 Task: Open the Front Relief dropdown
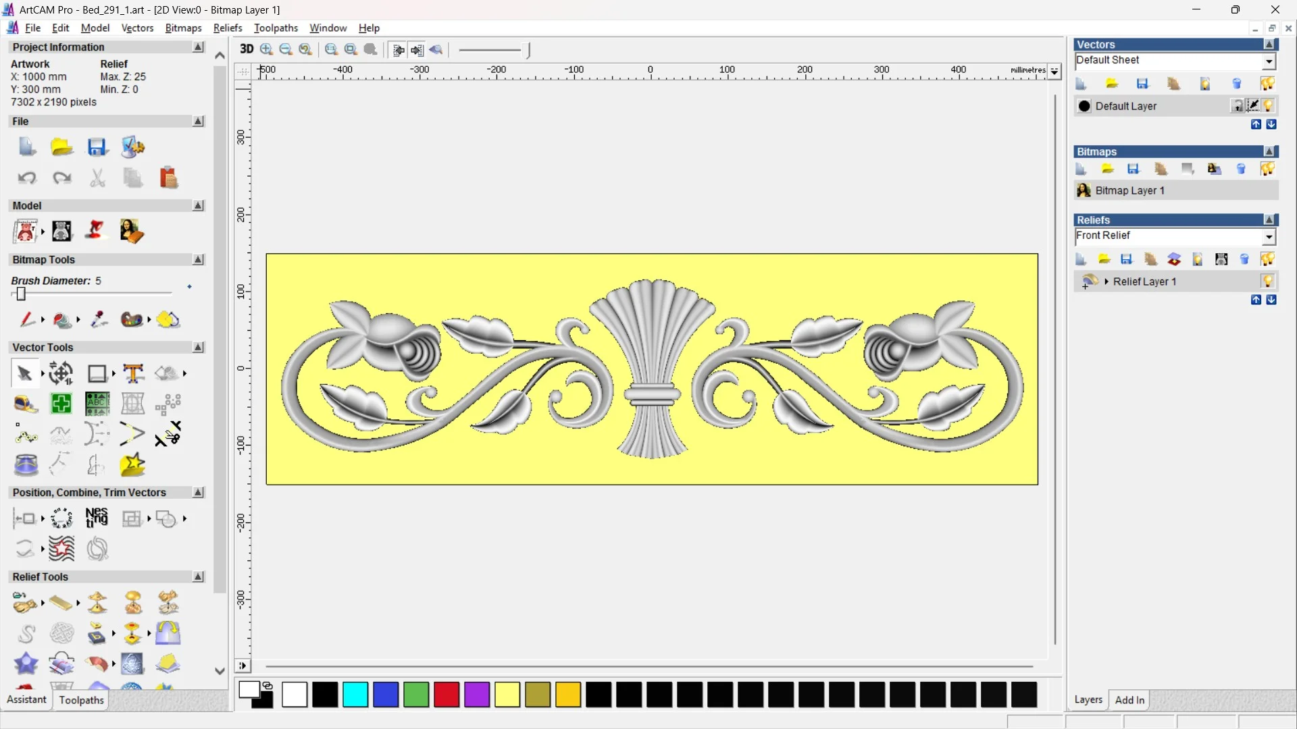point(1269,236)
